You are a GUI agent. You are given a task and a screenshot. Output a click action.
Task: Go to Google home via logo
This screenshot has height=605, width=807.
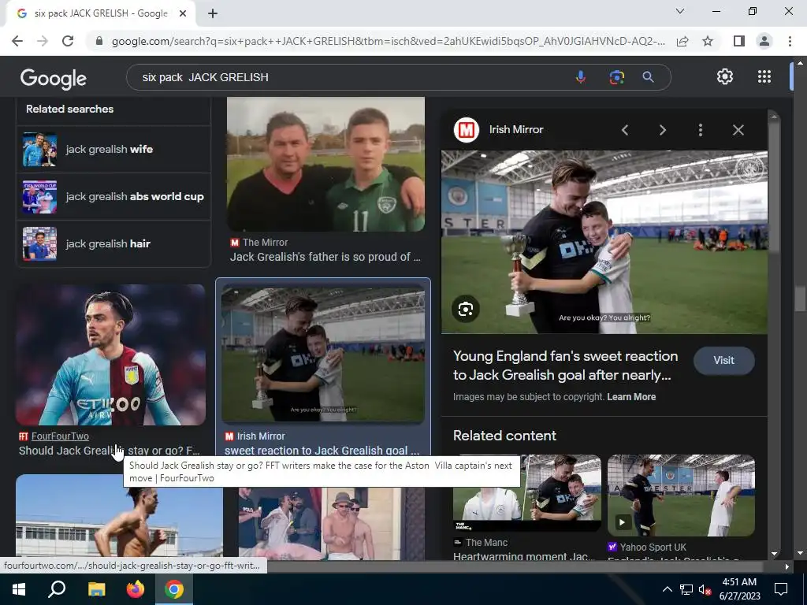tap(53, 78)
